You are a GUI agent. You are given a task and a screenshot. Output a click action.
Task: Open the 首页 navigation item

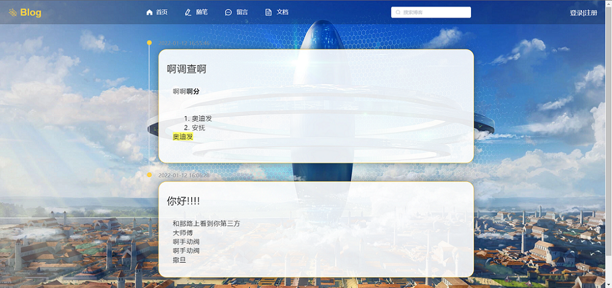pyautogui.click(x=162, y=12)
